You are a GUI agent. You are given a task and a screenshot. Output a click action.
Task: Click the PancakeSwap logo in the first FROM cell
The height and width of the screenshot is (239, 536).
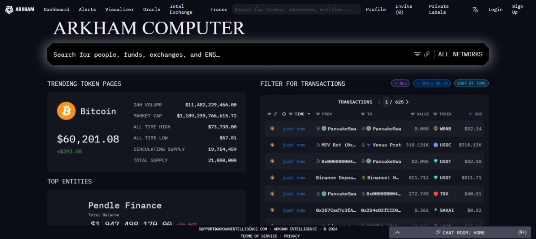click(324, 129)
